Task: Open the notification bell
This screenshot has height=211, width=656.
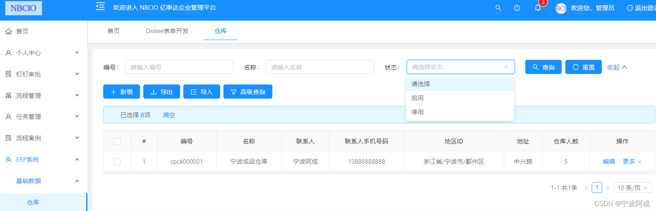Action: 538,8
